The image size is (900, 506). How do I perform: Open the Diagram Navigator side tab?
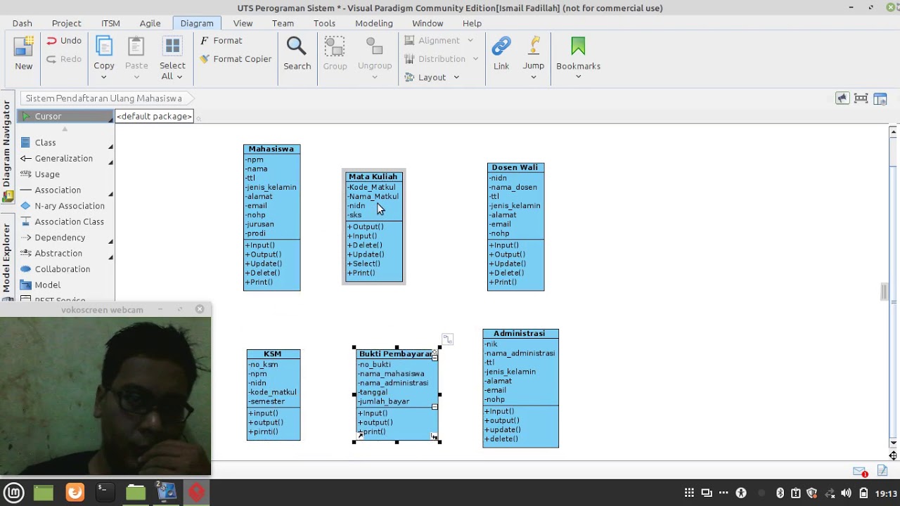(7, 149)
